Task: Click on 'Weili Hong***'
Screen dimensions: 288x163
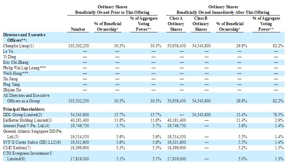Action: (x=16, y=73)
